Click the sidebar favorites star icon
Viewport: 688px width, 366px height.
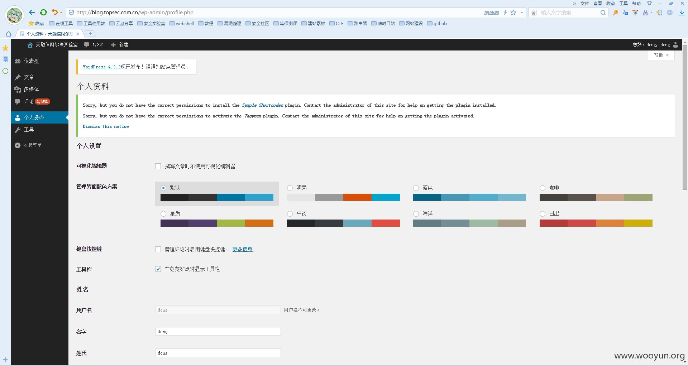5,48
